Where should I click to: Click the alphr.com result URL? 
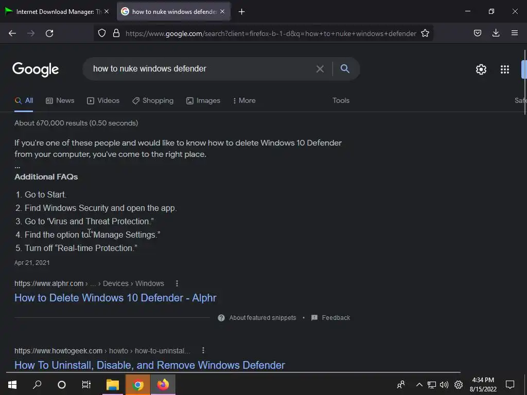pyautogui.click(x=89, y=283)
